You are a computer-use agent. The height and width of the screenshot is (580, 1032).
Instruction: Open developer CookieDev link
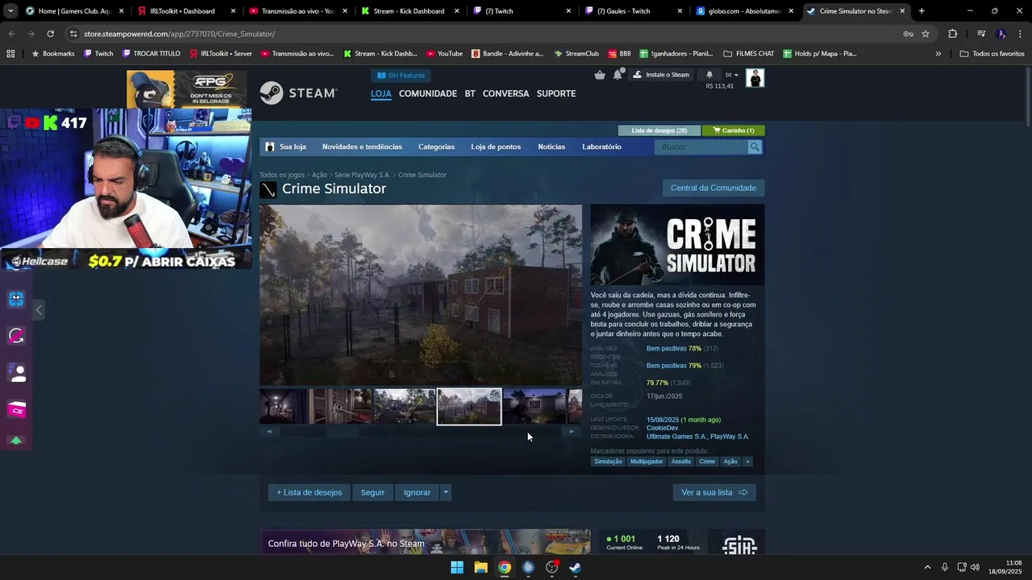click(x=662, y=428)
